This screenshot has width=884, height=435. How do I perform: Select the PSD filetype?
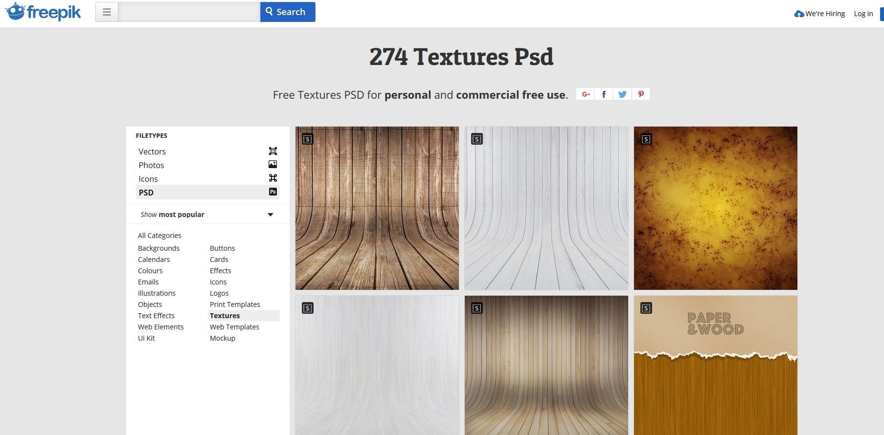click(x=207, y=192)
